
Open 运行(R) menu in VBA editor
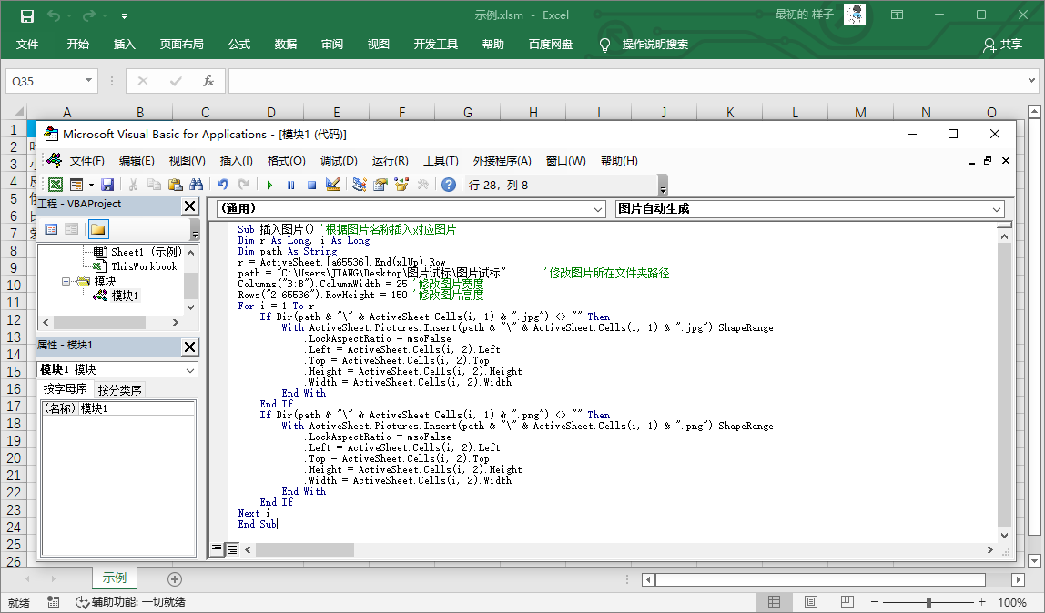(x=390, y=161)
